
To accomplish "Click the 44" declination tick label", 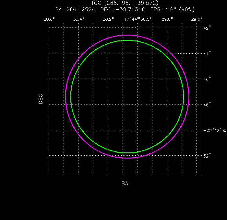I will pyautogui.click(x=207, y=54).
